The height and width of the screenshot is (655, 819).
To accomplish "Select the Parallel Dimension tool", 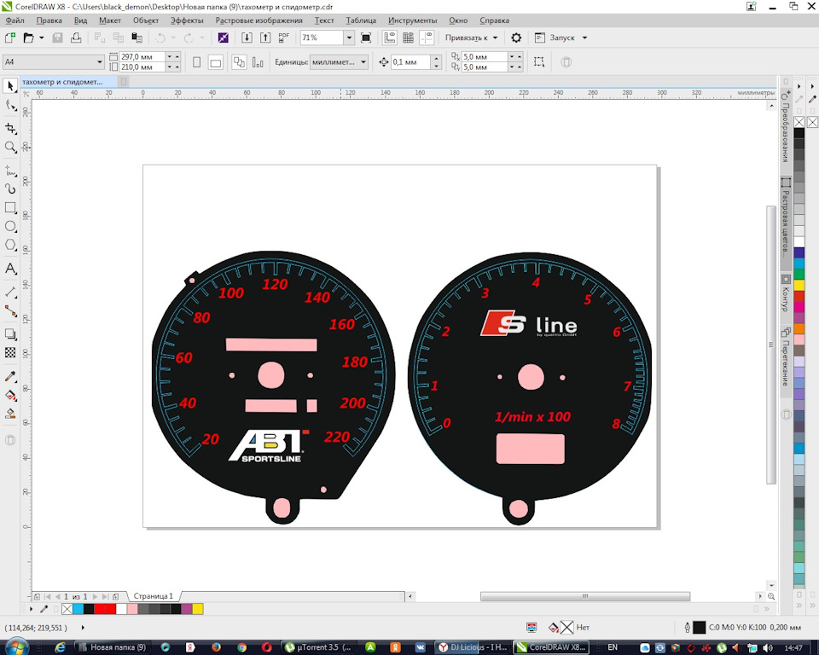I will click(10, 292).
